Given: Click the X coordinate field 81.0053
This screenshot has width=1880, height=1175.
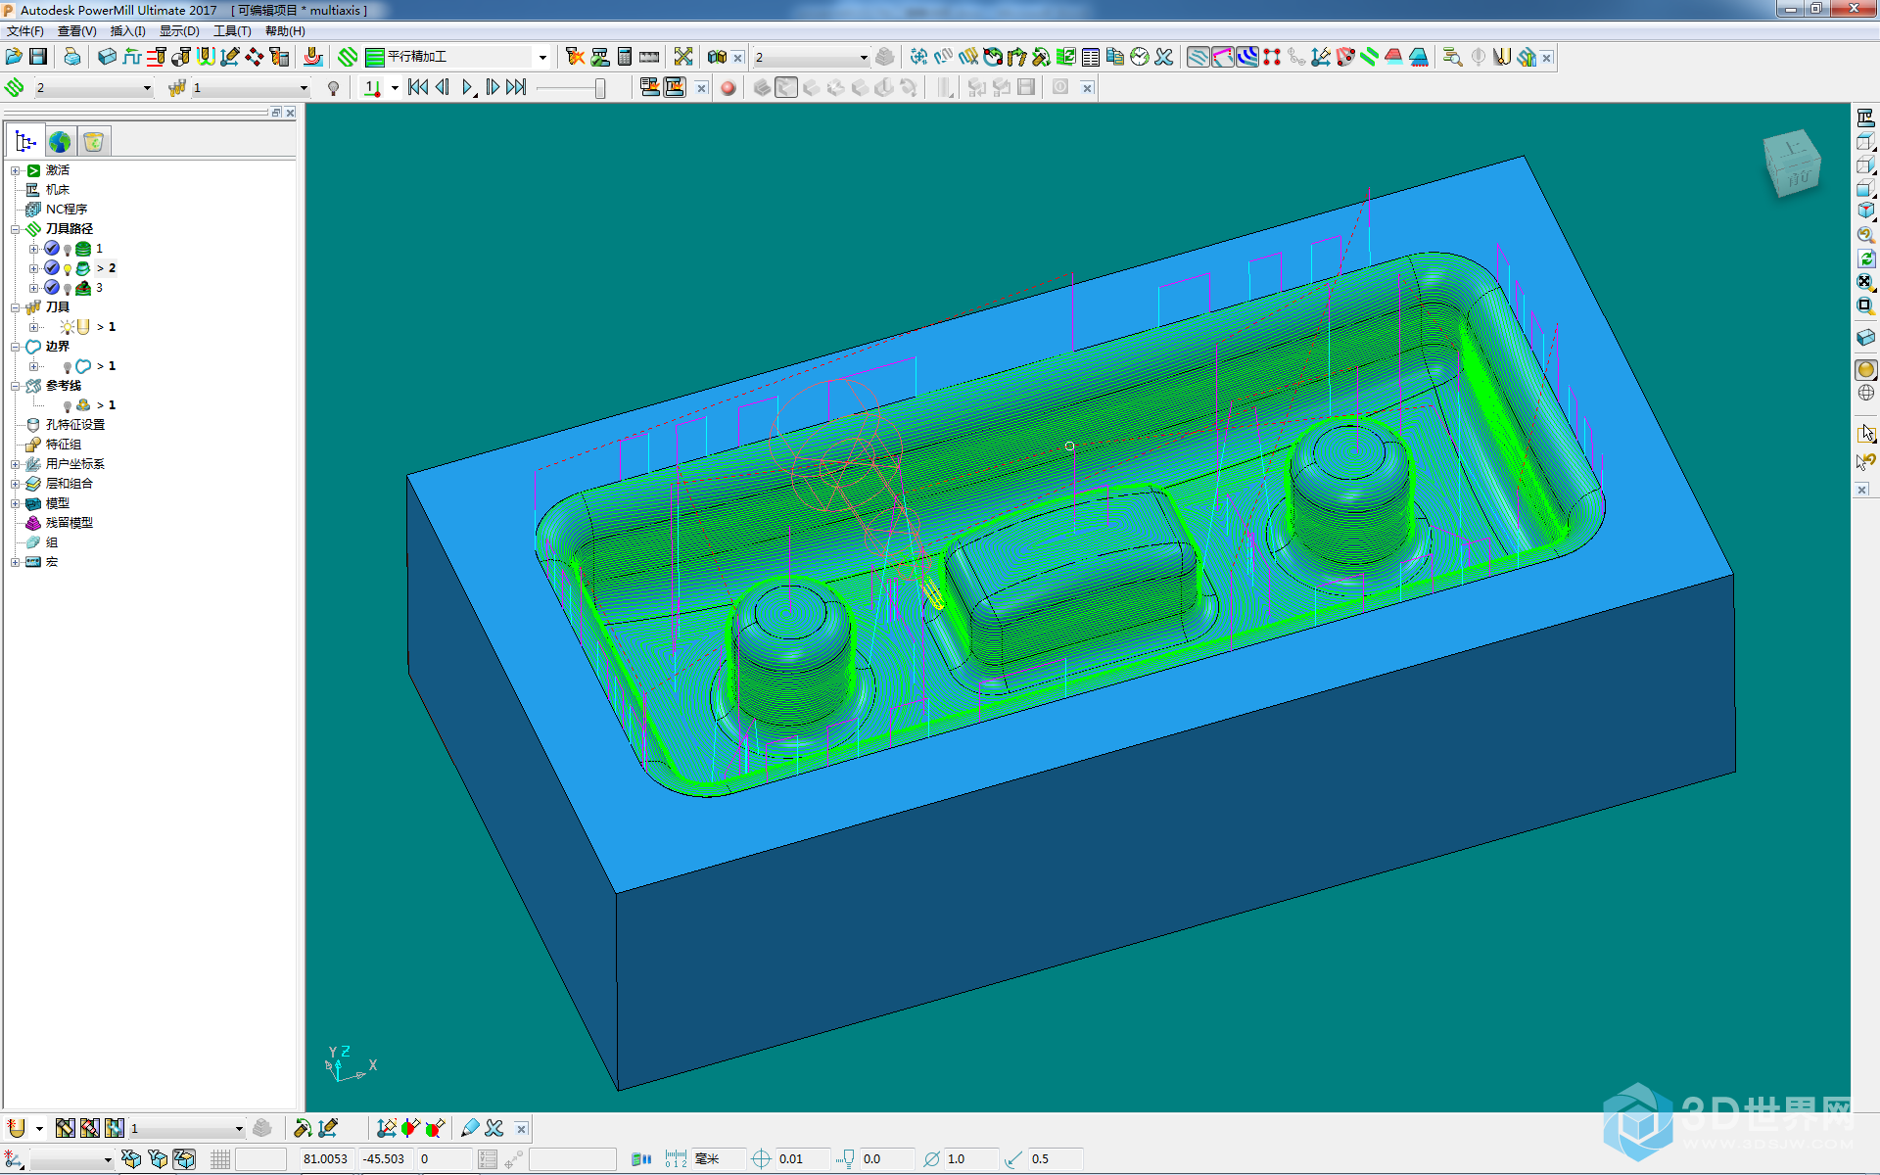Looking at the screenshot, I should [325, 1159].
